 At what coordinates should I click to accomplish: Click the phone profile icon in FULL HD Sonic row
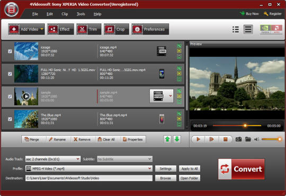(x=162, y=74)
